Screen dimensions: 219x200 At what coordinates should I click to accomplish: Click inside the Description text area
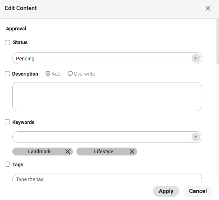click(107, 96)
